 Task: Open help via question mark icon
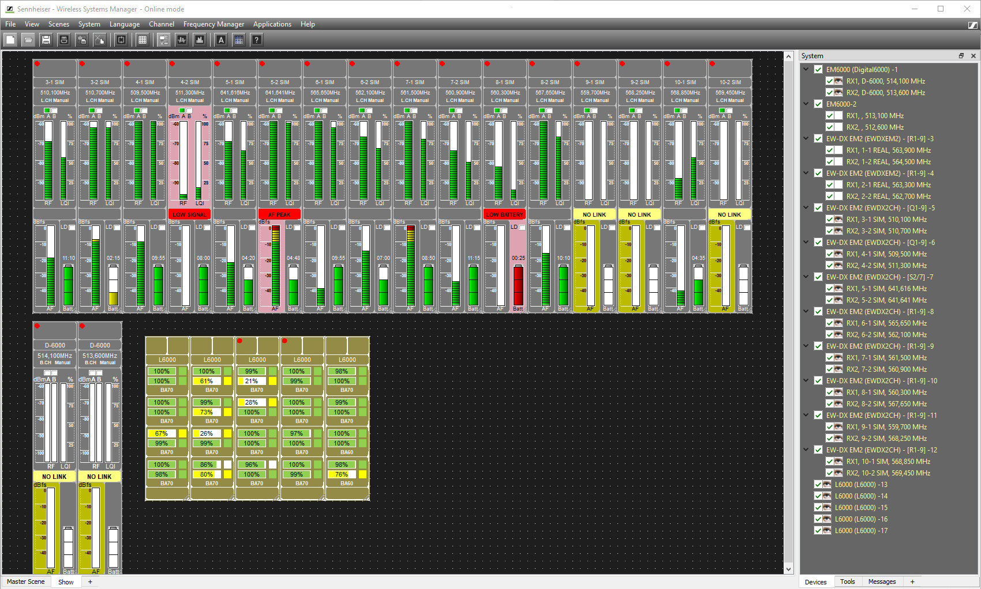click(257, 40)
